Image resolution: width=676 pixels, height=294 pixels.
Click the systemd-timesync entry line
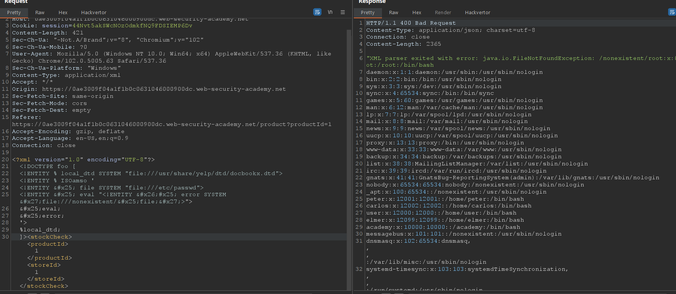(467, 269)
